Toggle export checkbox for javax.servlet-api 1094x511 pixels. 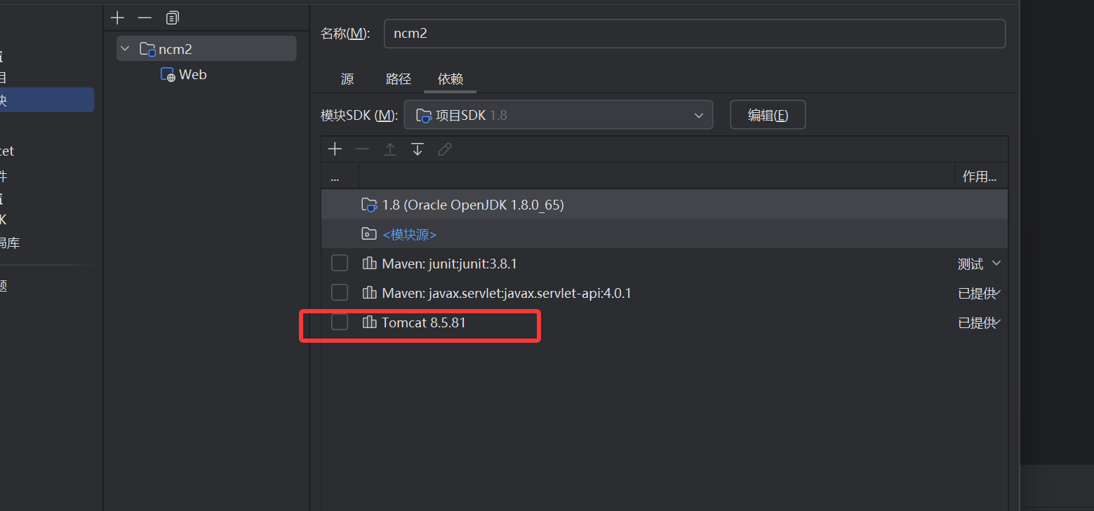340,292
